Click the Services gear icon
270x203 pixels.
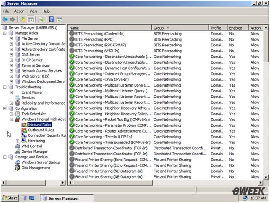pos(17,98)
